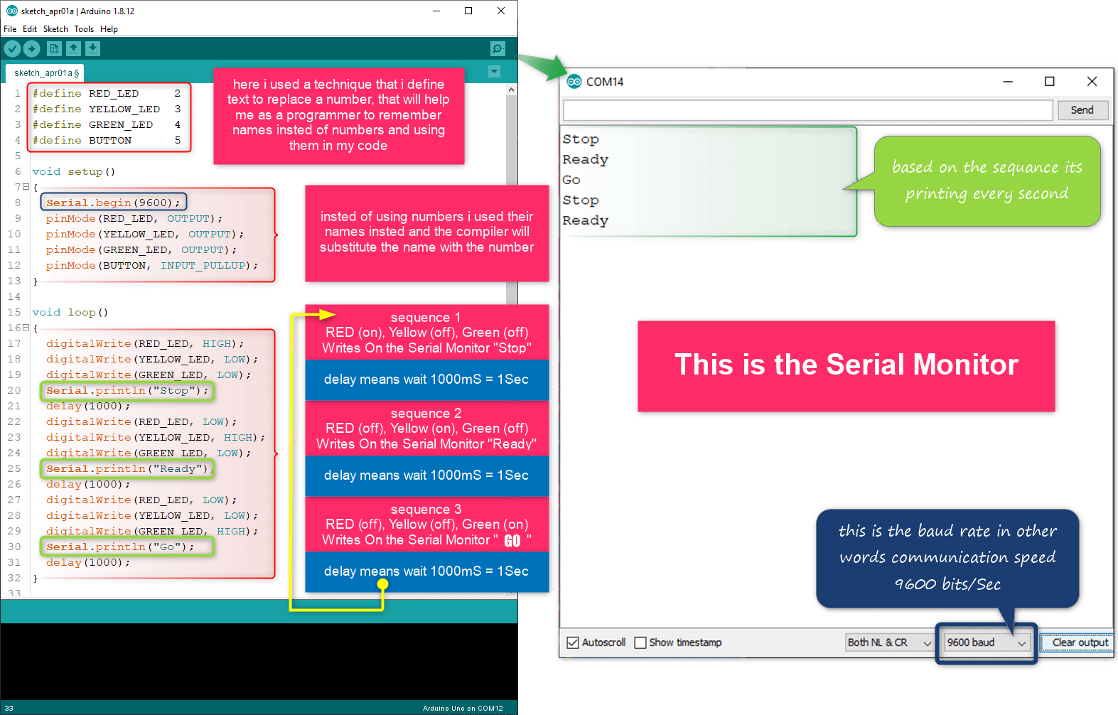
Task: Open the Edit menu
Action: tap(30, 29)
